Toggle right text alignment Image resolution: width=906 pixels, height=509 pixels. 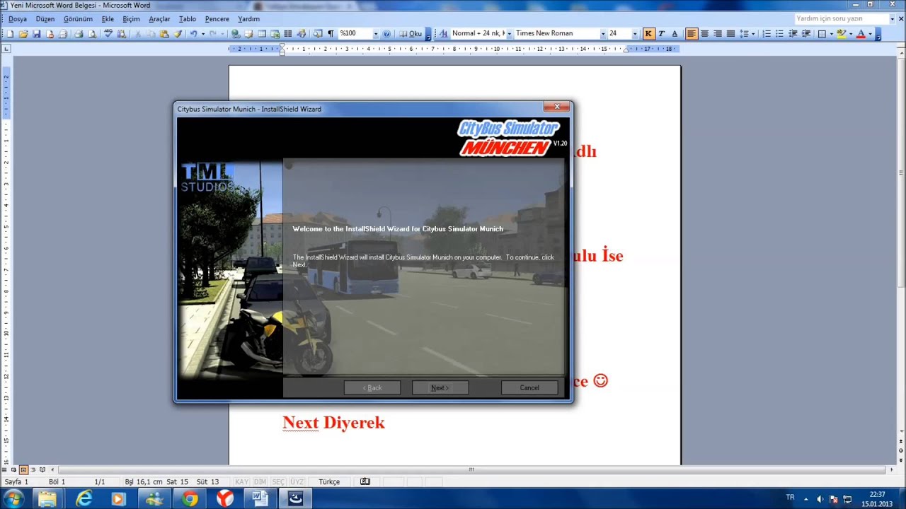pyautogui.click(x=718, y=33)
